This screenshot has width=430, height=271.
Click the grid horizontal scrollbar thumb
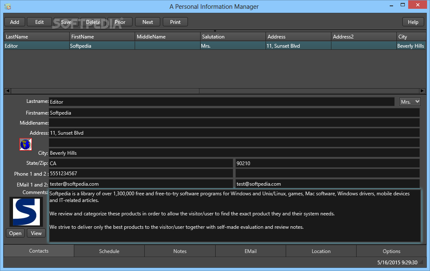click(105, 91)
